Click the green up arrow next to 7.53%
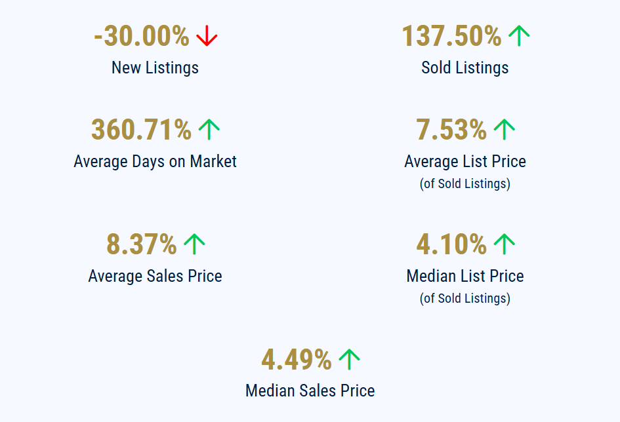 coord(504,130)
